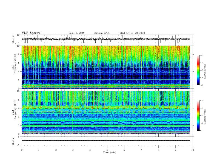Image resolution: width=217 pixels, height=168 pixels.
Task: Click the ch.3 black waveform band
Action: pyautogui.click(x=105, y=141)
